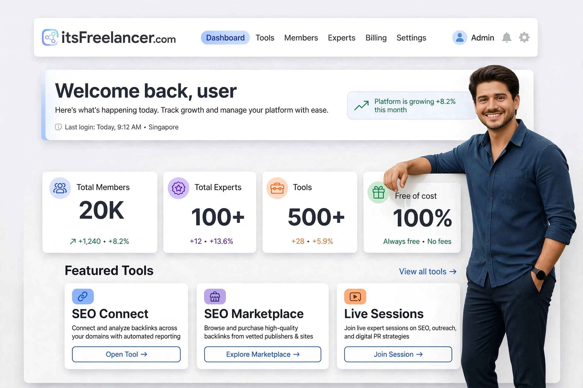Click the platform growth trend arrow icon
The height and width of the screenshot is (388, 583).
coord(362,105)
